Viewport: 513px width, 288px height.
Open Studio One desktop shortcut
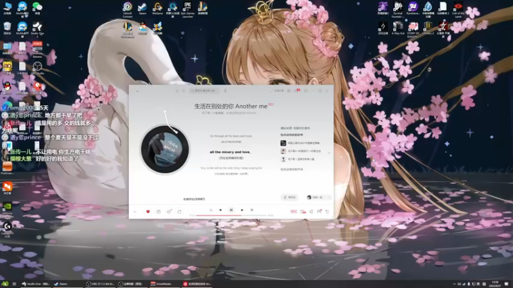click(x=37, y=29)
